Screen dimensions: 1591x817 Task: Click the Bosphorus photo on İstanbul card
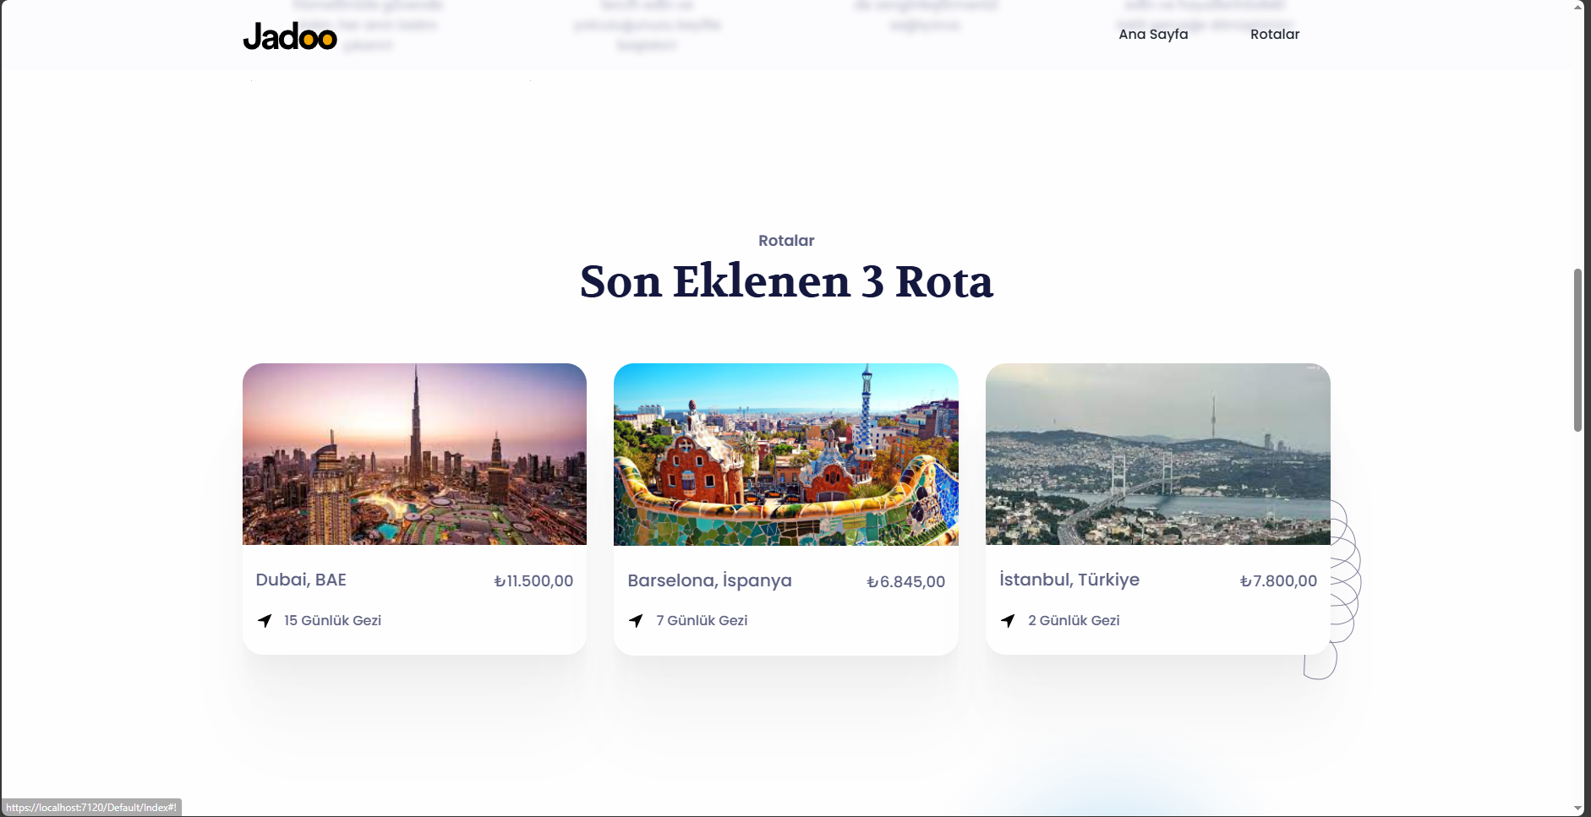[1157, 454]
